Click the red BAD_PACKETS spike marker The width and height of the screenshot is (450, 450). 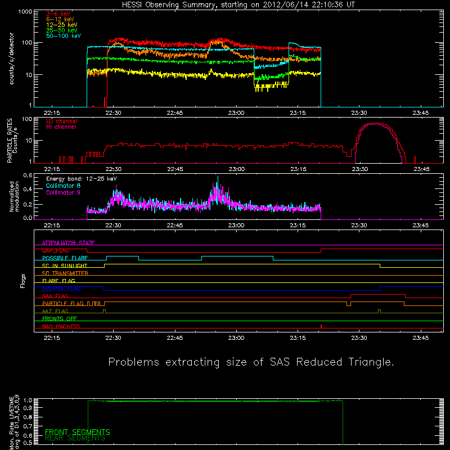click(x=321, y=326)
